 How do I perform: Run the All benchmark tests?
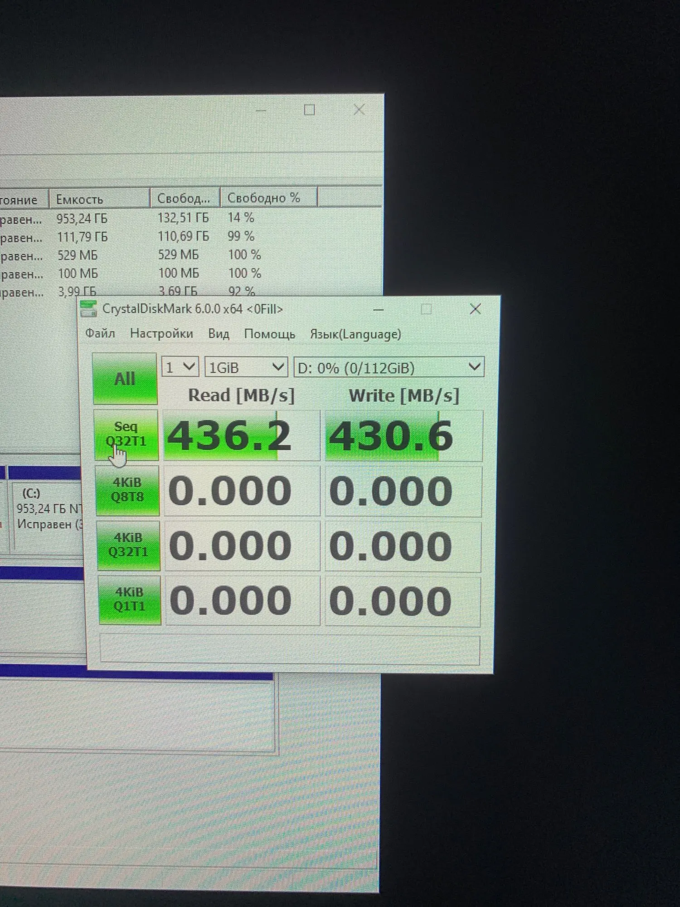[125, 379]
